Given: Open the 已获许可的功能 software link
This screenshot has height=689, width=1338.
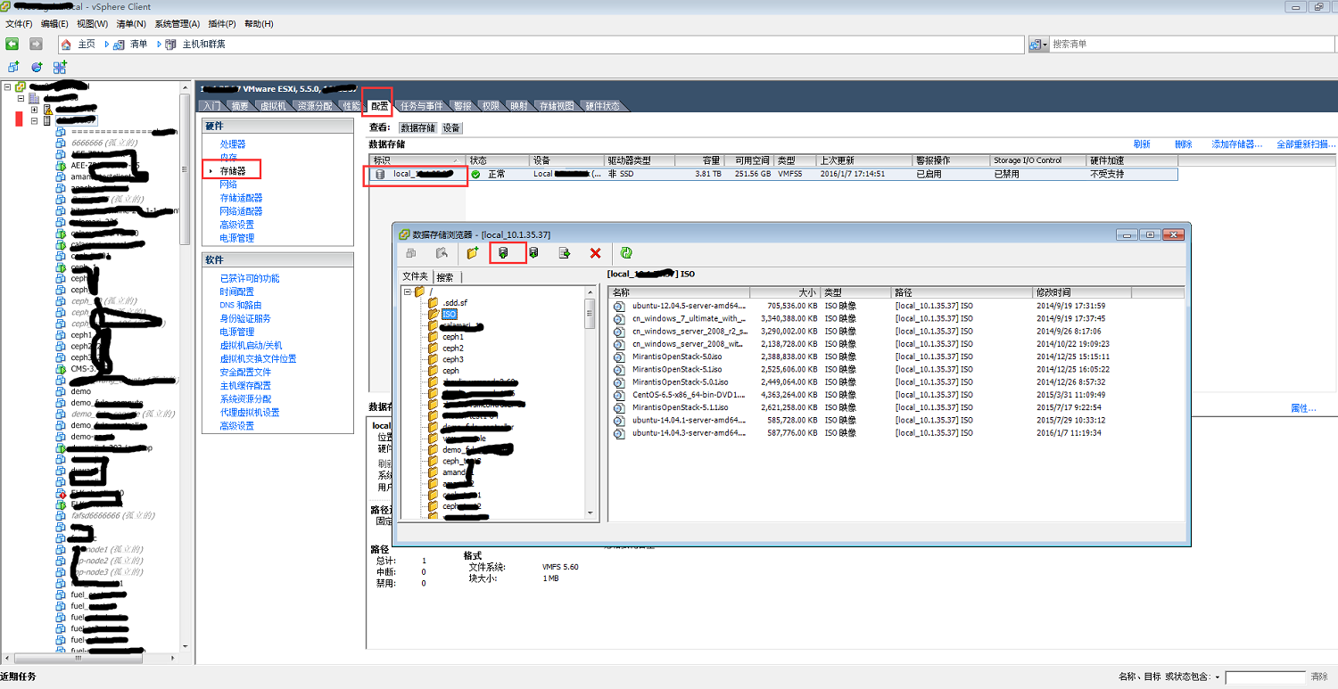Looking at the screenshot, I should (250, 278).
